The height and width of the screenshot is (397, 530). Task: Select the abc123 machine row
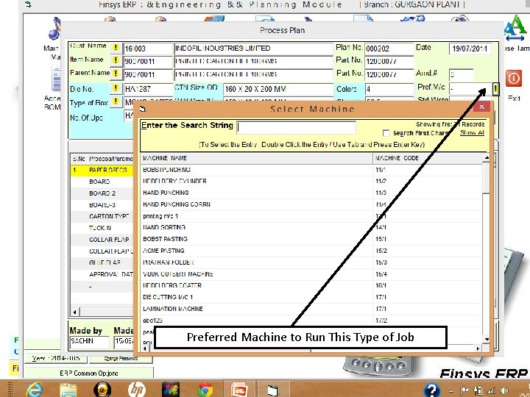(x=311, y=321)
